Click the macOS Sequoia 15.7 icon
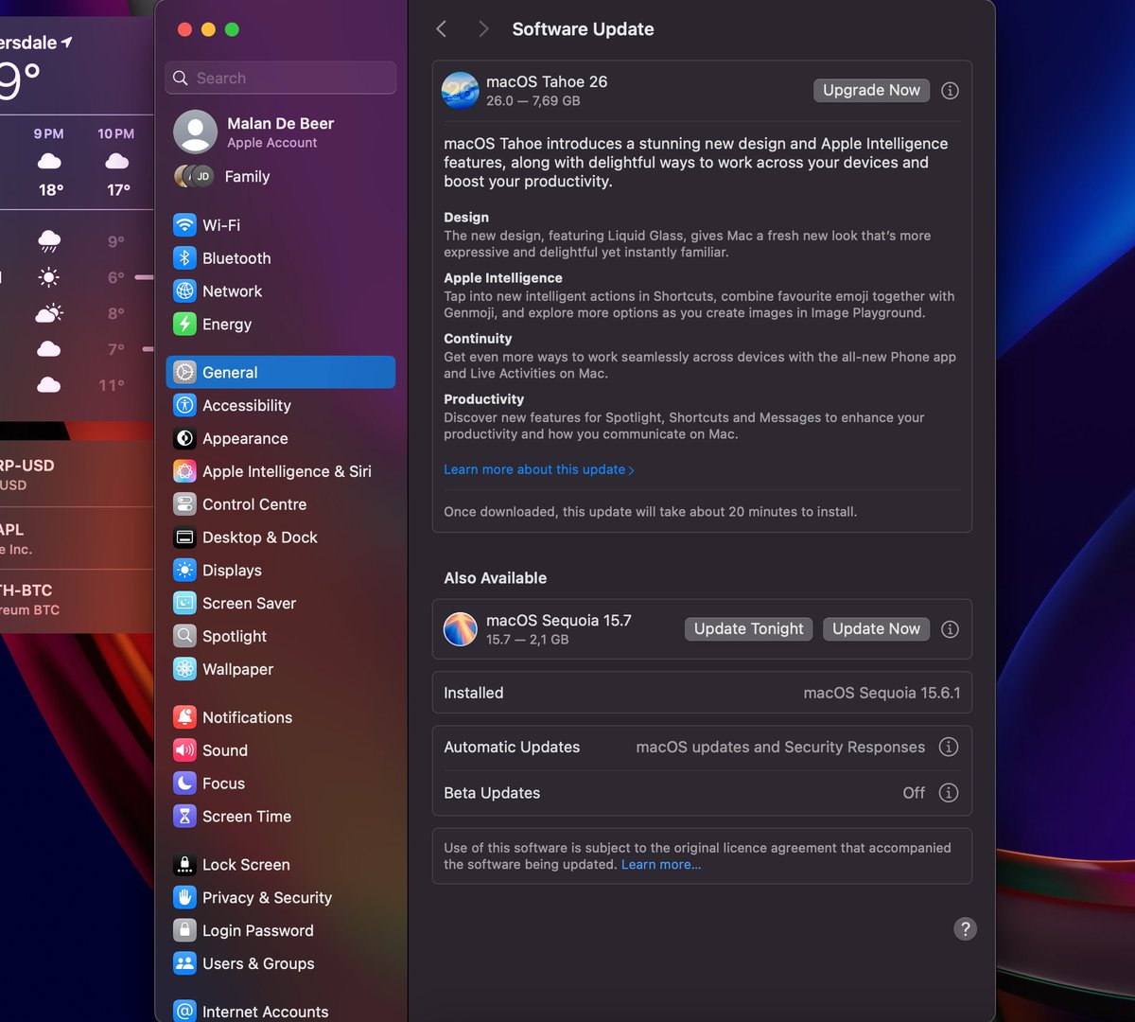1135x1022 pixels. [x=461, y=629]
